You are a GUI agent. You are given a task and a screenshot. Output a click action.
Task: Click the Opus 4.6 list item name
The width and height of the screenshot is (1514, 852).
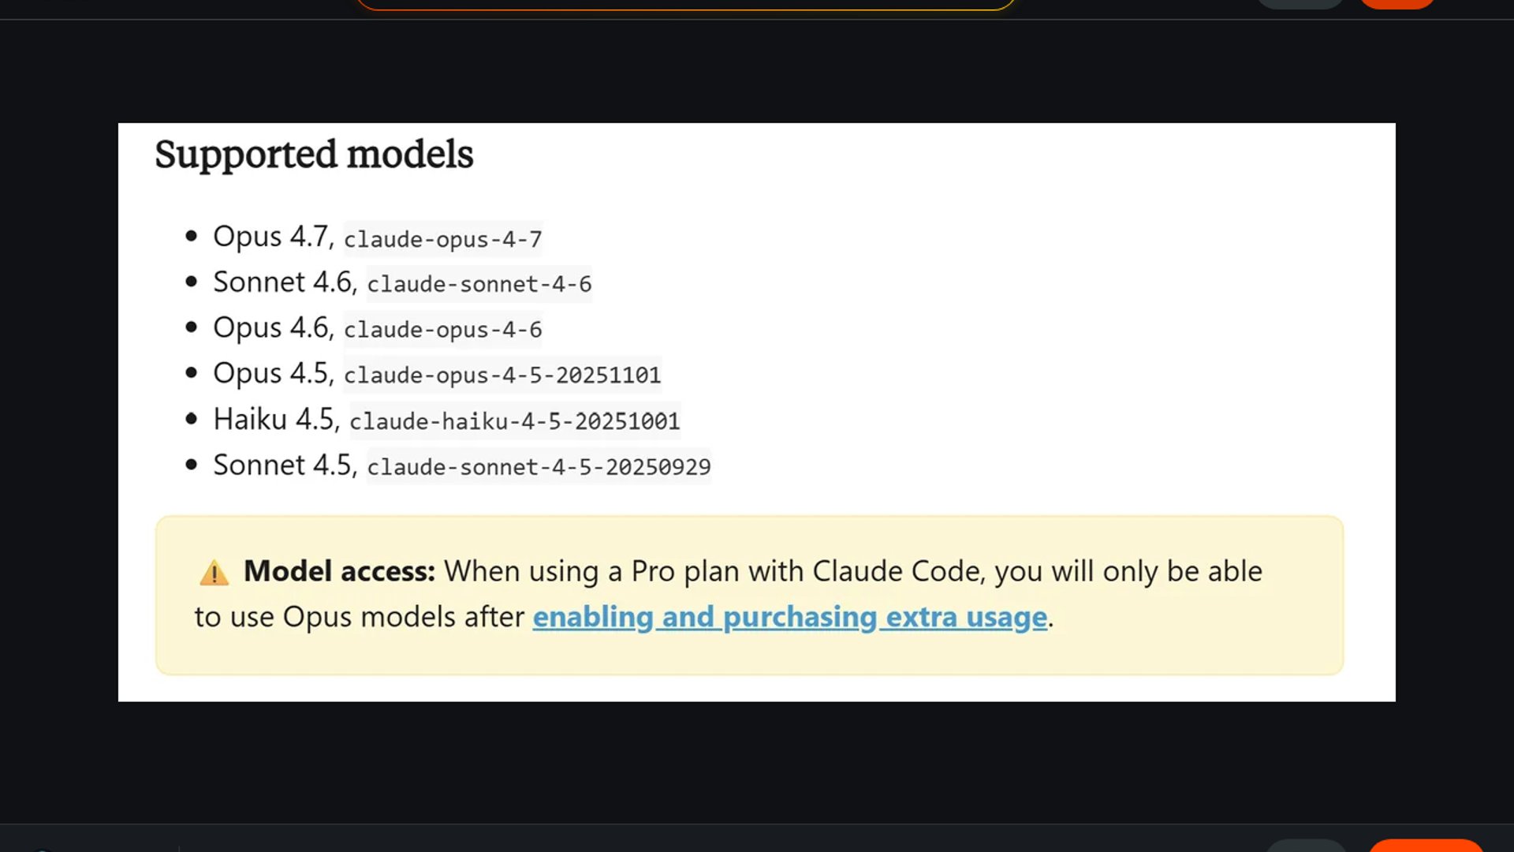click(x=270, y=327)
